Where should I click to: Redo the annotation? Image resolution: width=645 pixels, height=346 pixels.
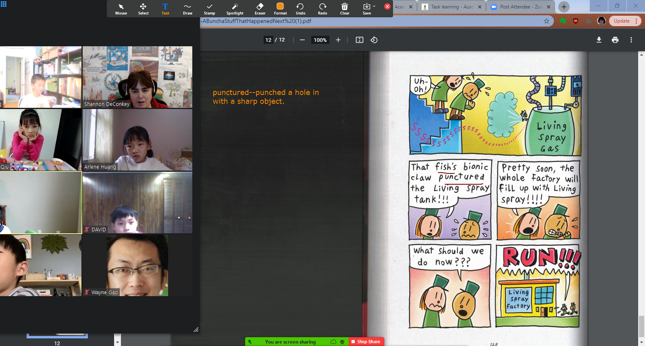322,9
